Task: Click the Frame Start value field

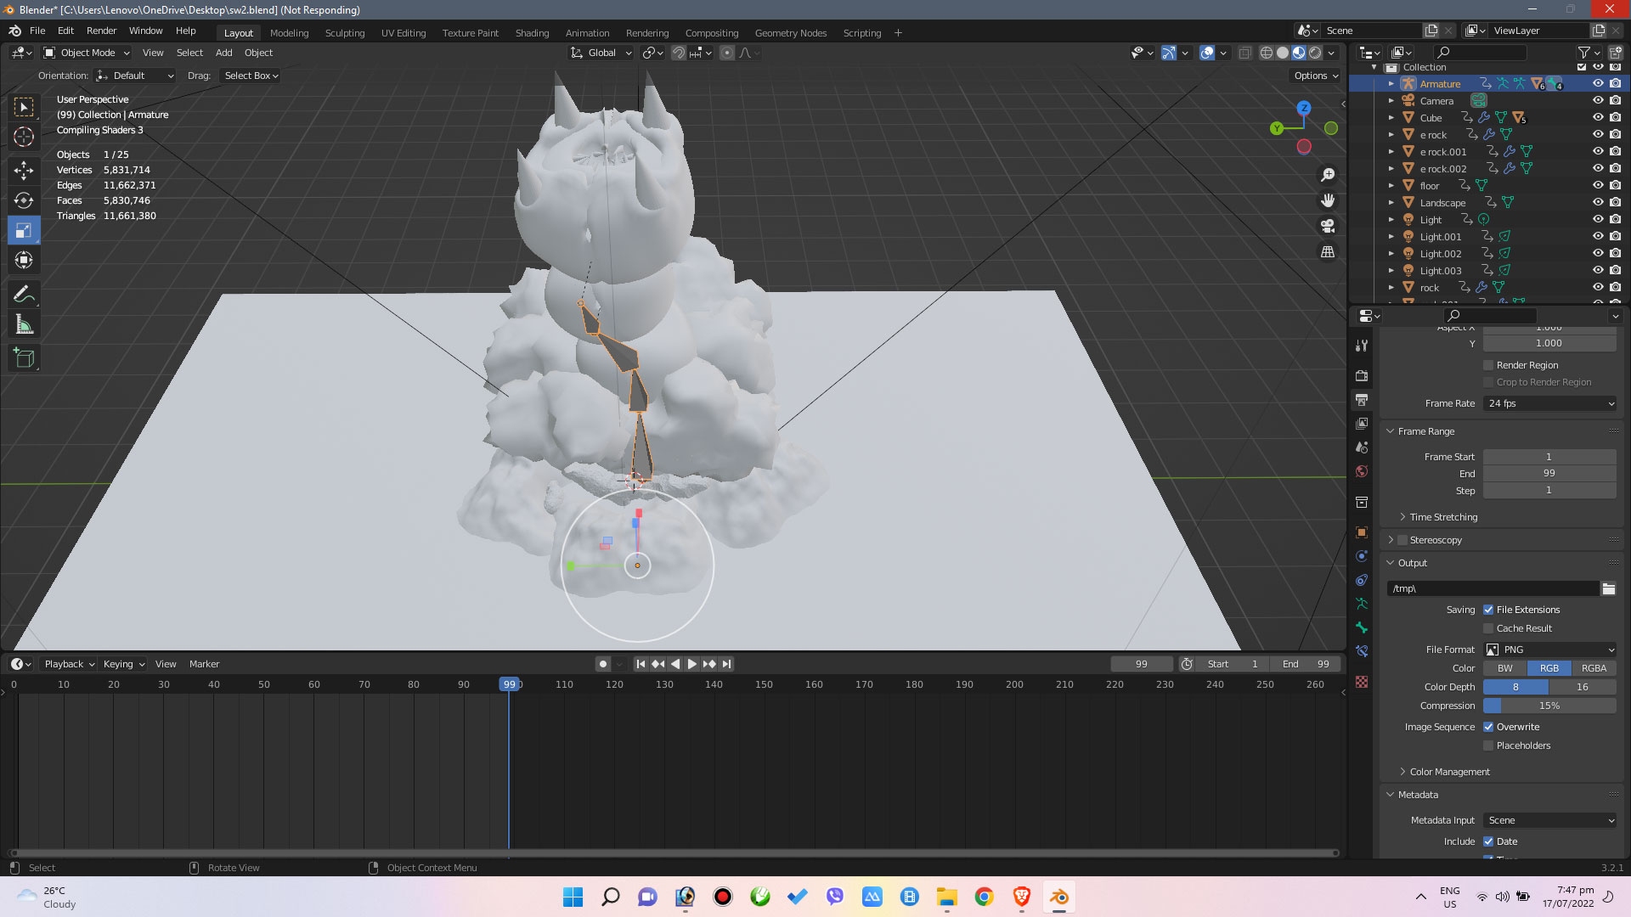Action: tap(1549, 457)
